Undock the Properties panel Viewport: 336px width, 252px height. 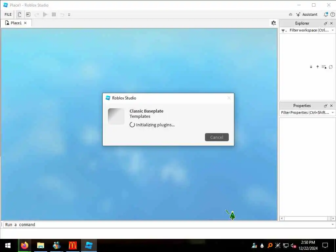(326, 105)
